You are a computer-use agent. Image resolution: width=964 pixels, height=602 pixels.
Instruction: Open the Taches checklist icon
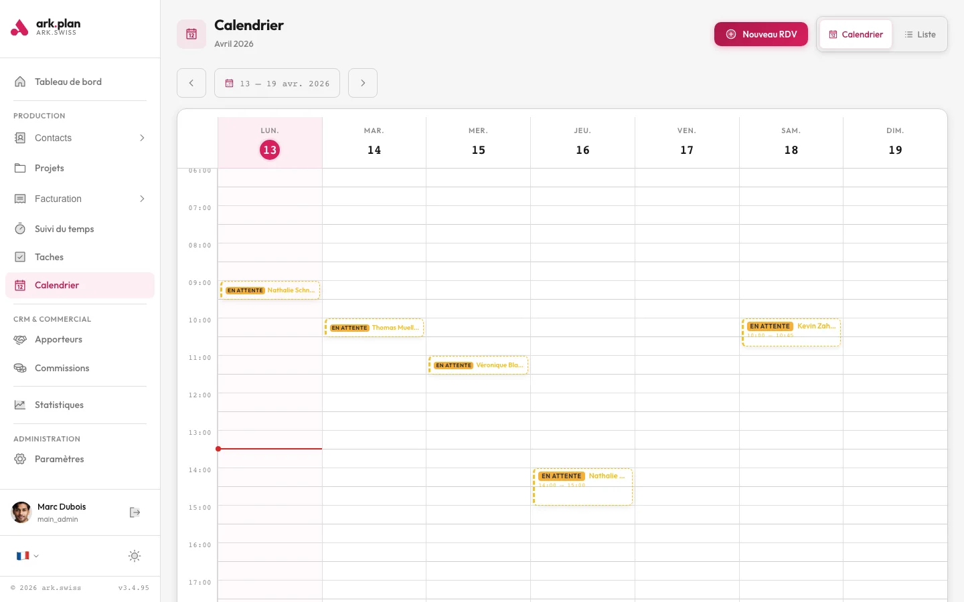click(x=21, y=257)
